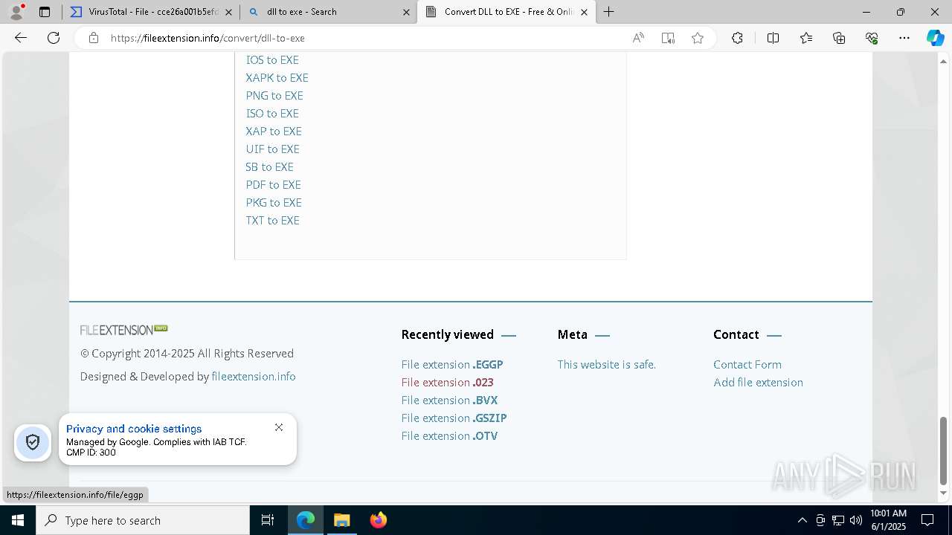The width and height of the screenshot is (952, 535).
Task: Click the page vertical scrollbar thumb
Action: pyautogui.click(x=944, y=450)
